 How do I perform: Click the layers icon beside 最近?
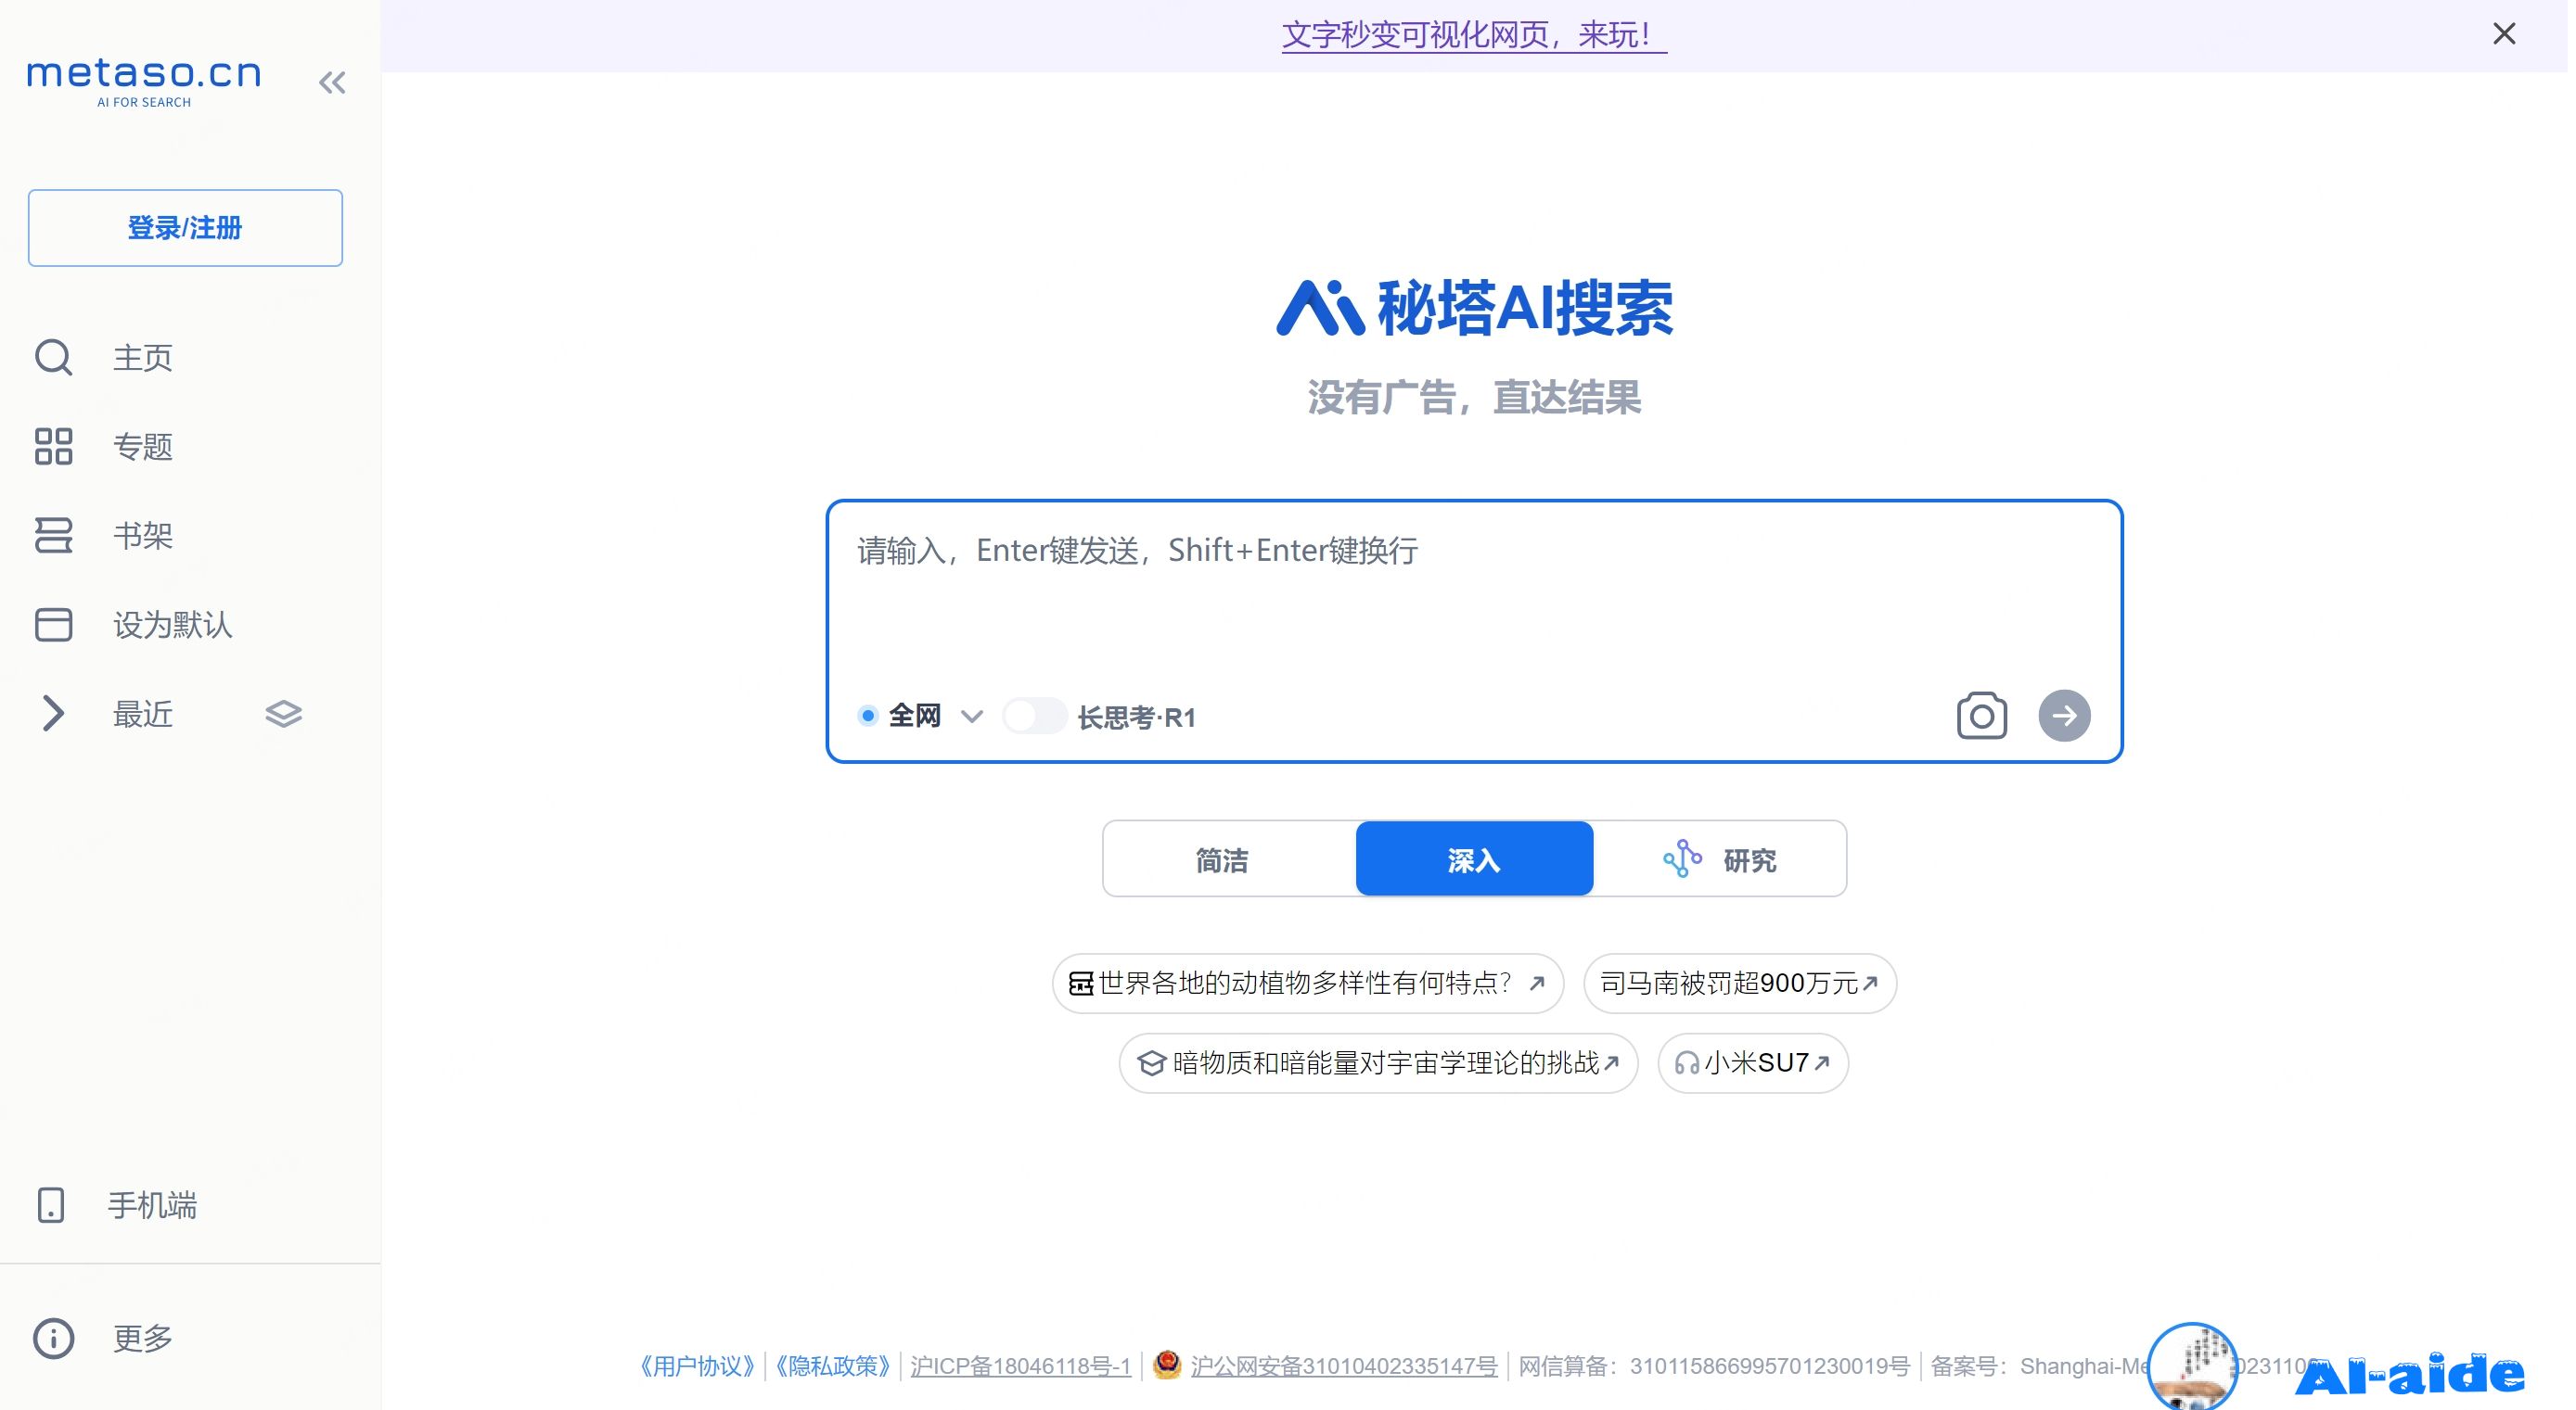pos(283,714)
